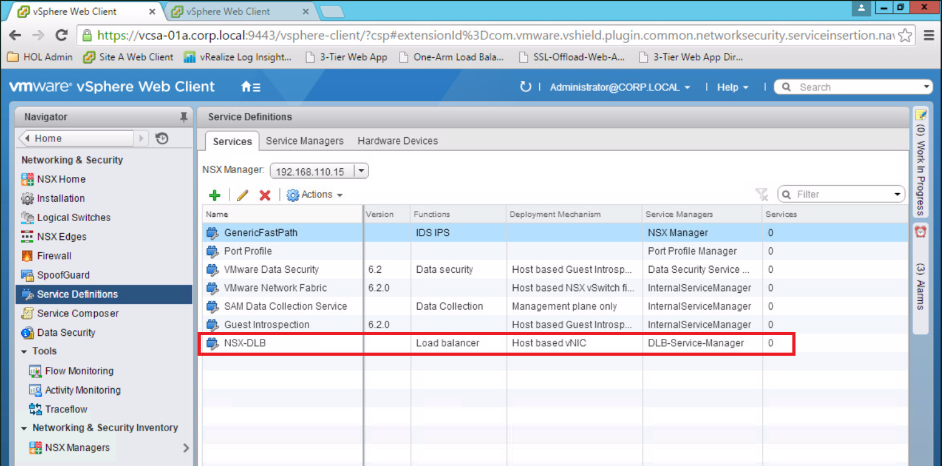The image size is (942, 466).
Task: Switch to the Hardware Devices tab
Action: click(x=398, y=141)
